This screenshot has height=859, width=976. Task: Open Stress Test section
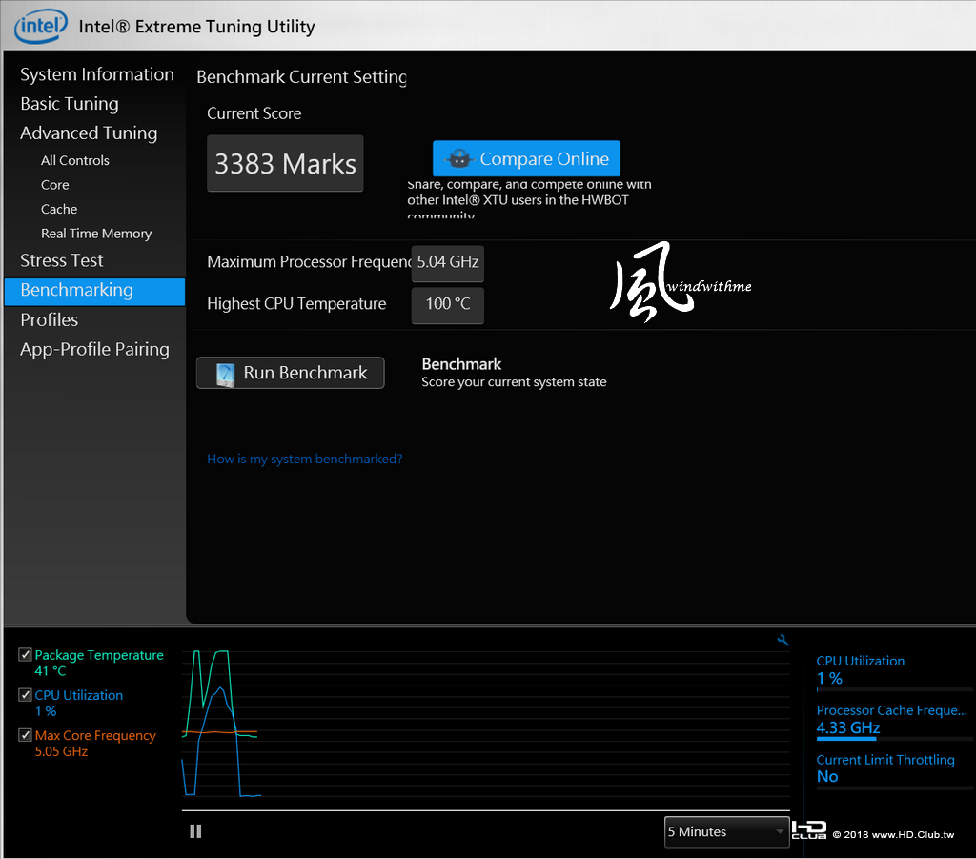[x=62, y=260]
